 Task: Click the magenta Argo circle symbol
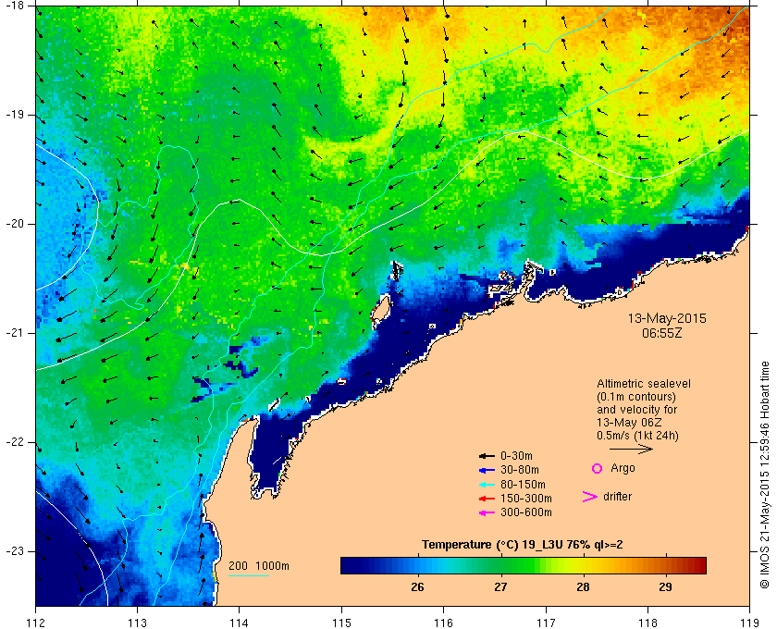pos(598,468)
